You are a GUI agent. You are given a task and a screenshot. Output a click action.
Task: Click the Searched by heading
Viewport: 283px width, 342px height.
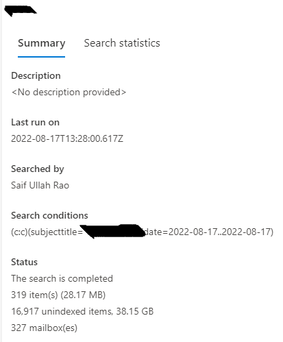point(38,169)
